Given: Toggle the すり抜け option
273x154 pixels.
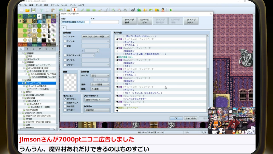Looking at the screenshot, I should [x=65, y=110].
